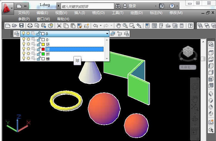Save the drawing with the floppy icon
Viewport: 216px width, 141px height.
(21, 26)
